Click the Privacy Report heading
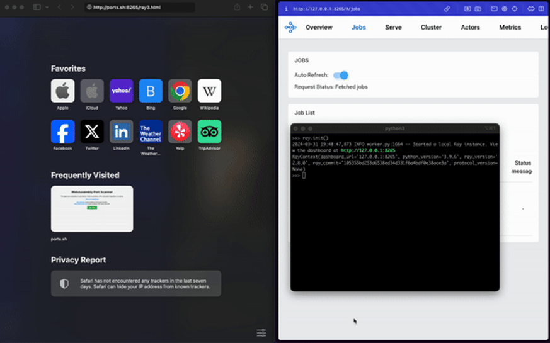550x343 pixels. click(x=78, y=260)
